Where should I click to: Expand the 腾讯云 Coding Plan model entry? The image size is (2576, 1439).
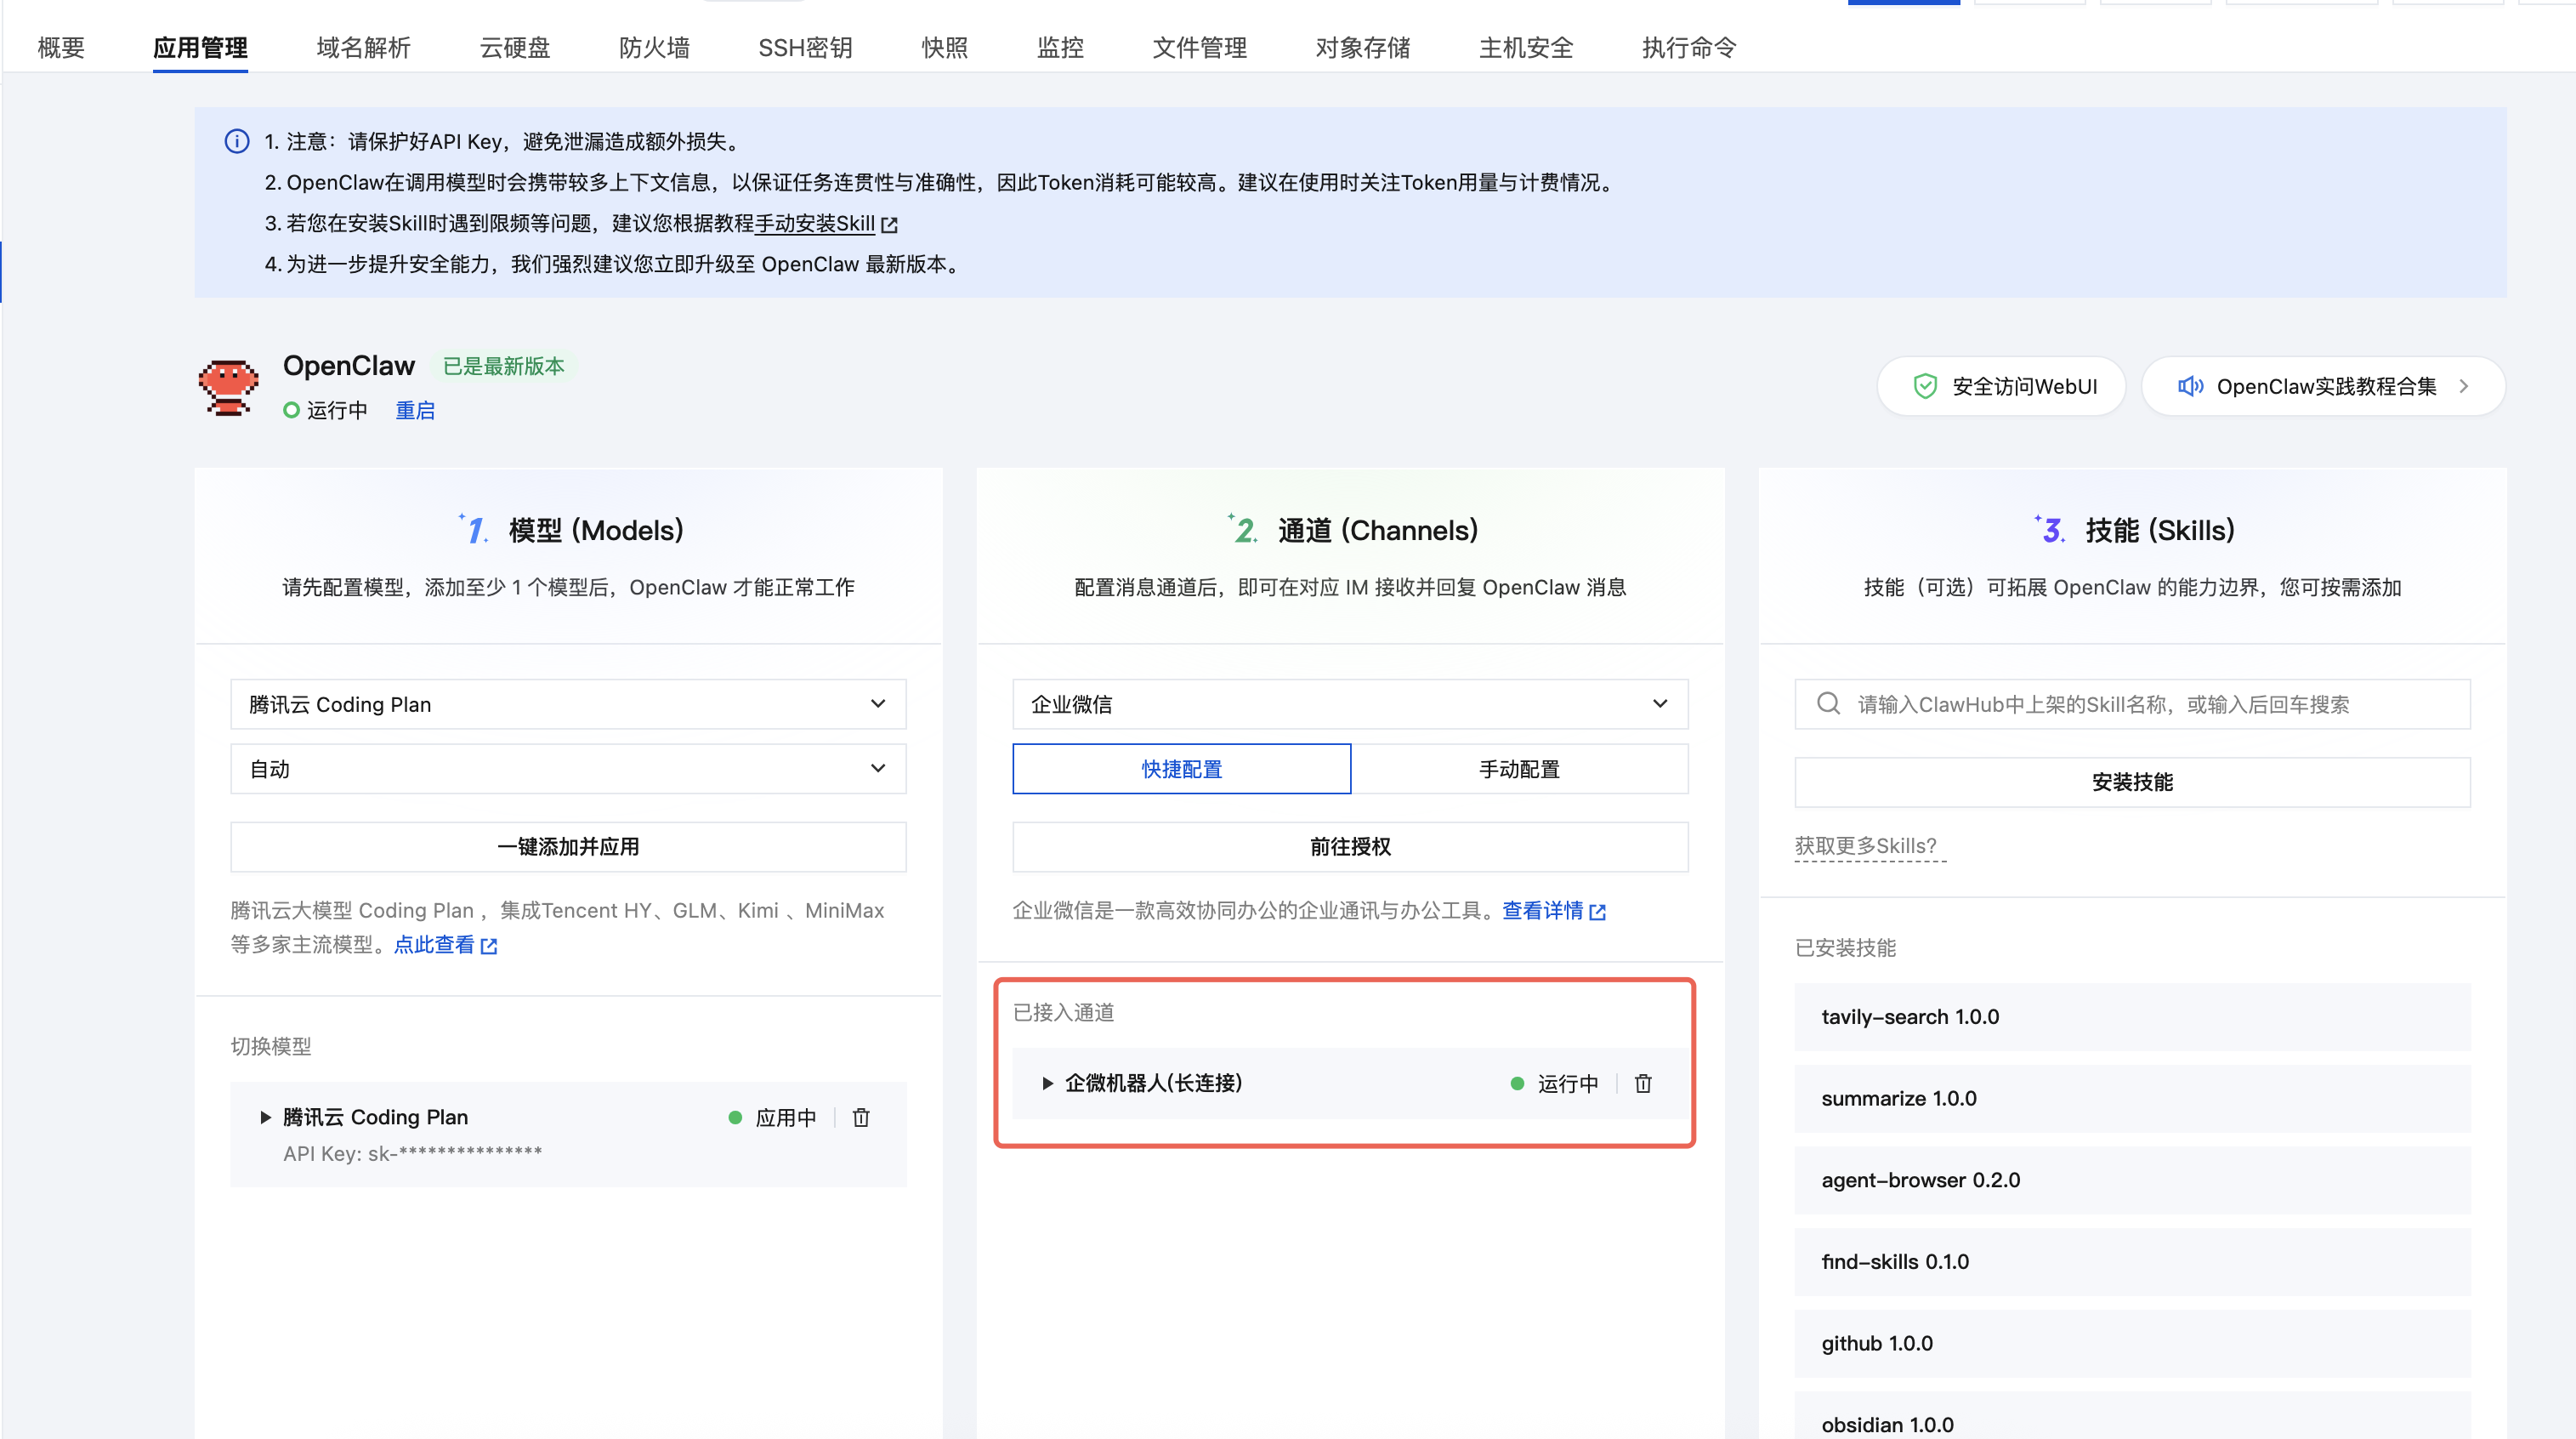tap(265, 1117)
